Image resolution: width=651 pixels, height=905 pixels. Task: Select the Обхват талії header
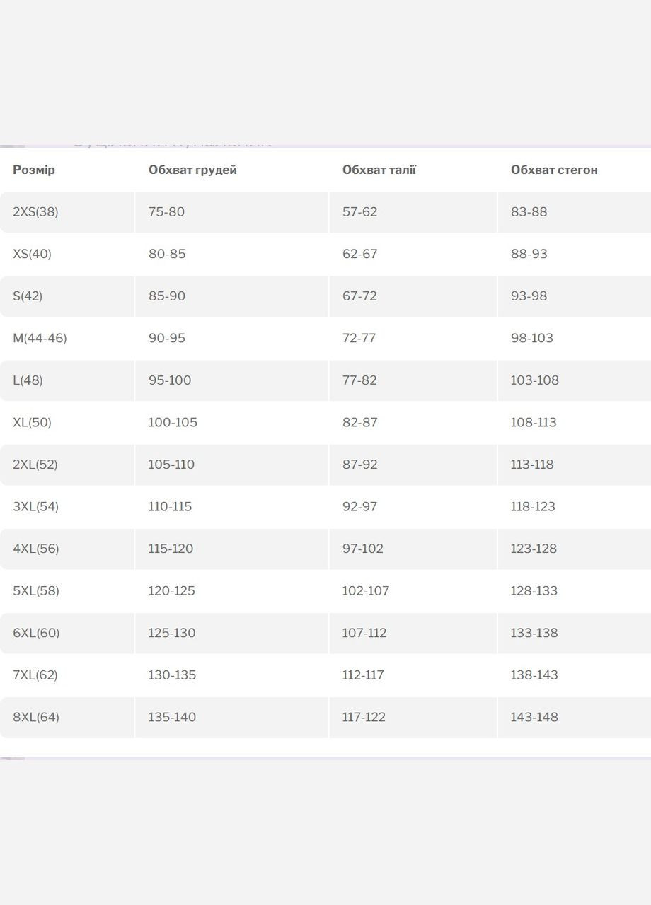click(x=379, y=170)
